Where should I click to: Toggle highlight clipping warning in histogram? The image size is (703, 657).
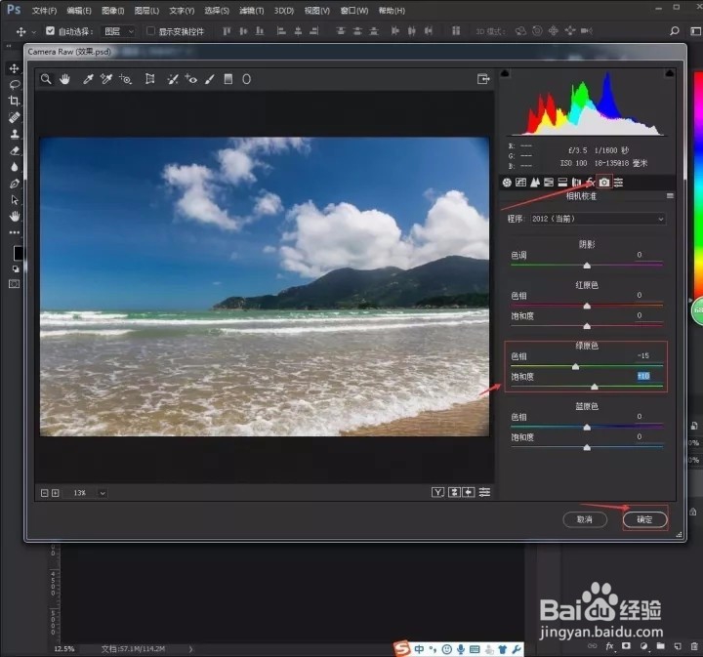(670, 73)
